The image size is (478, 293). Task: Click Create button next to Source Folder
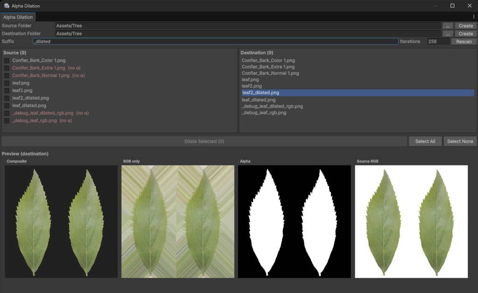(465, 26)
